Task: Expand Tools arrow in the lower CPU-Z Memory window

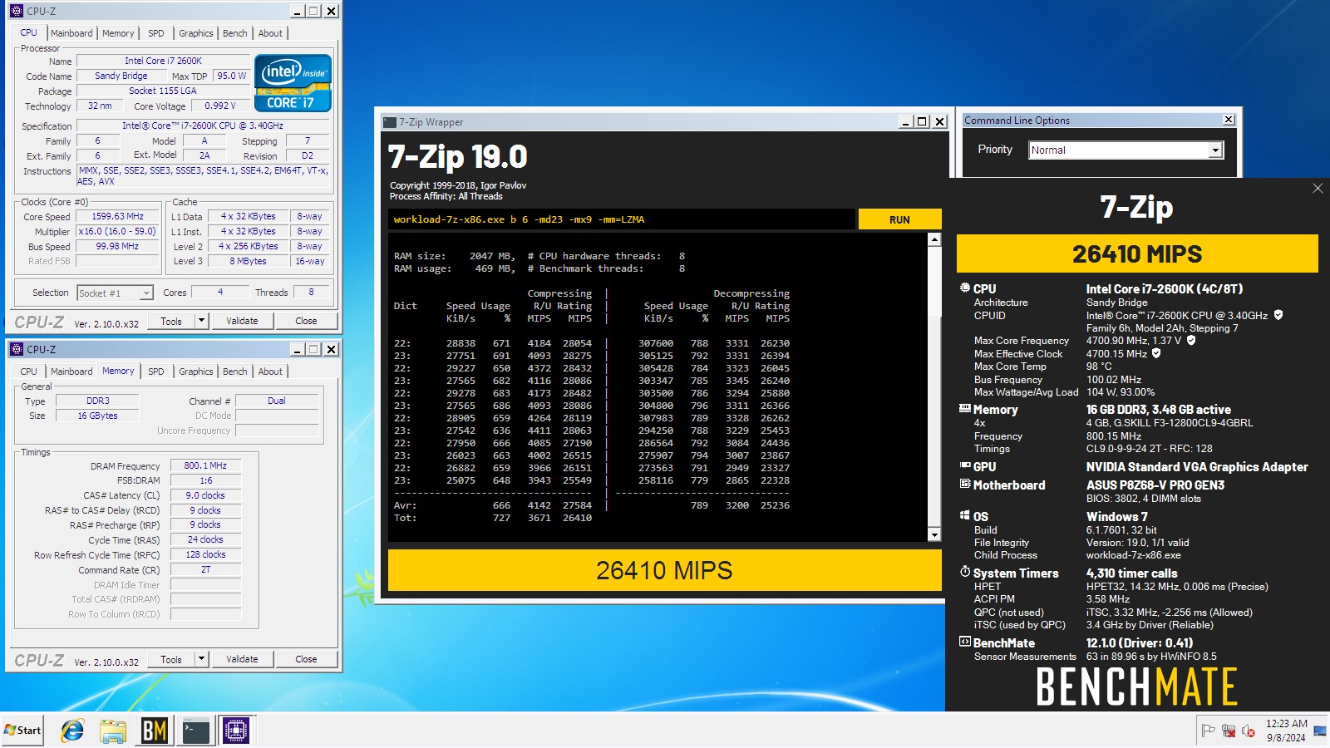Action: [200, 659]
